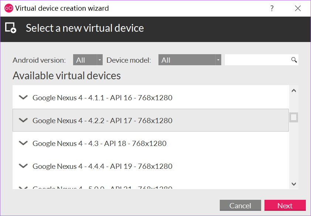
Task: Click the magnifying glass search icon
Action: click(x=294, y=60)
